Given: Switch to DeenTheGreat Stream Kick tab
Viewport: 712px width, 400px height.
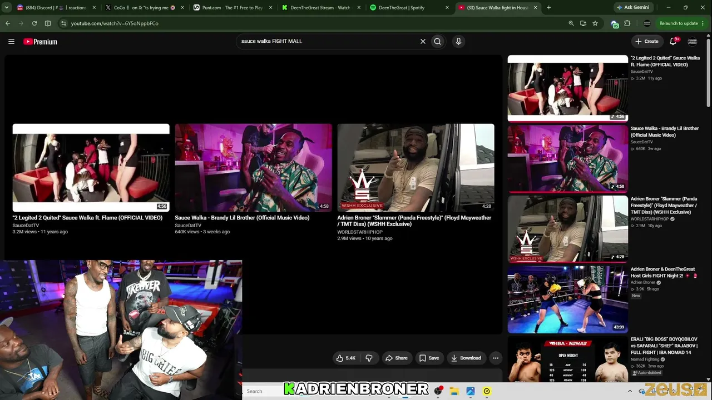Looking at the screenshot, I should point(321,8).
